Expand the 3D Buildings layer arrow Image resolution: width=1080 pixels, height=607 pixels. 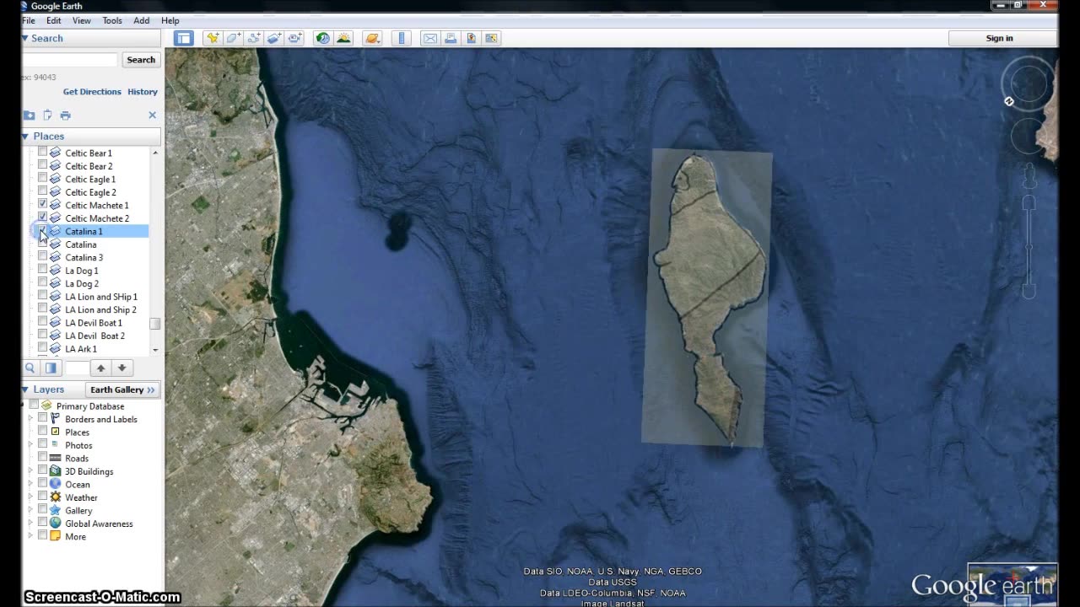(x=31, y=471)
